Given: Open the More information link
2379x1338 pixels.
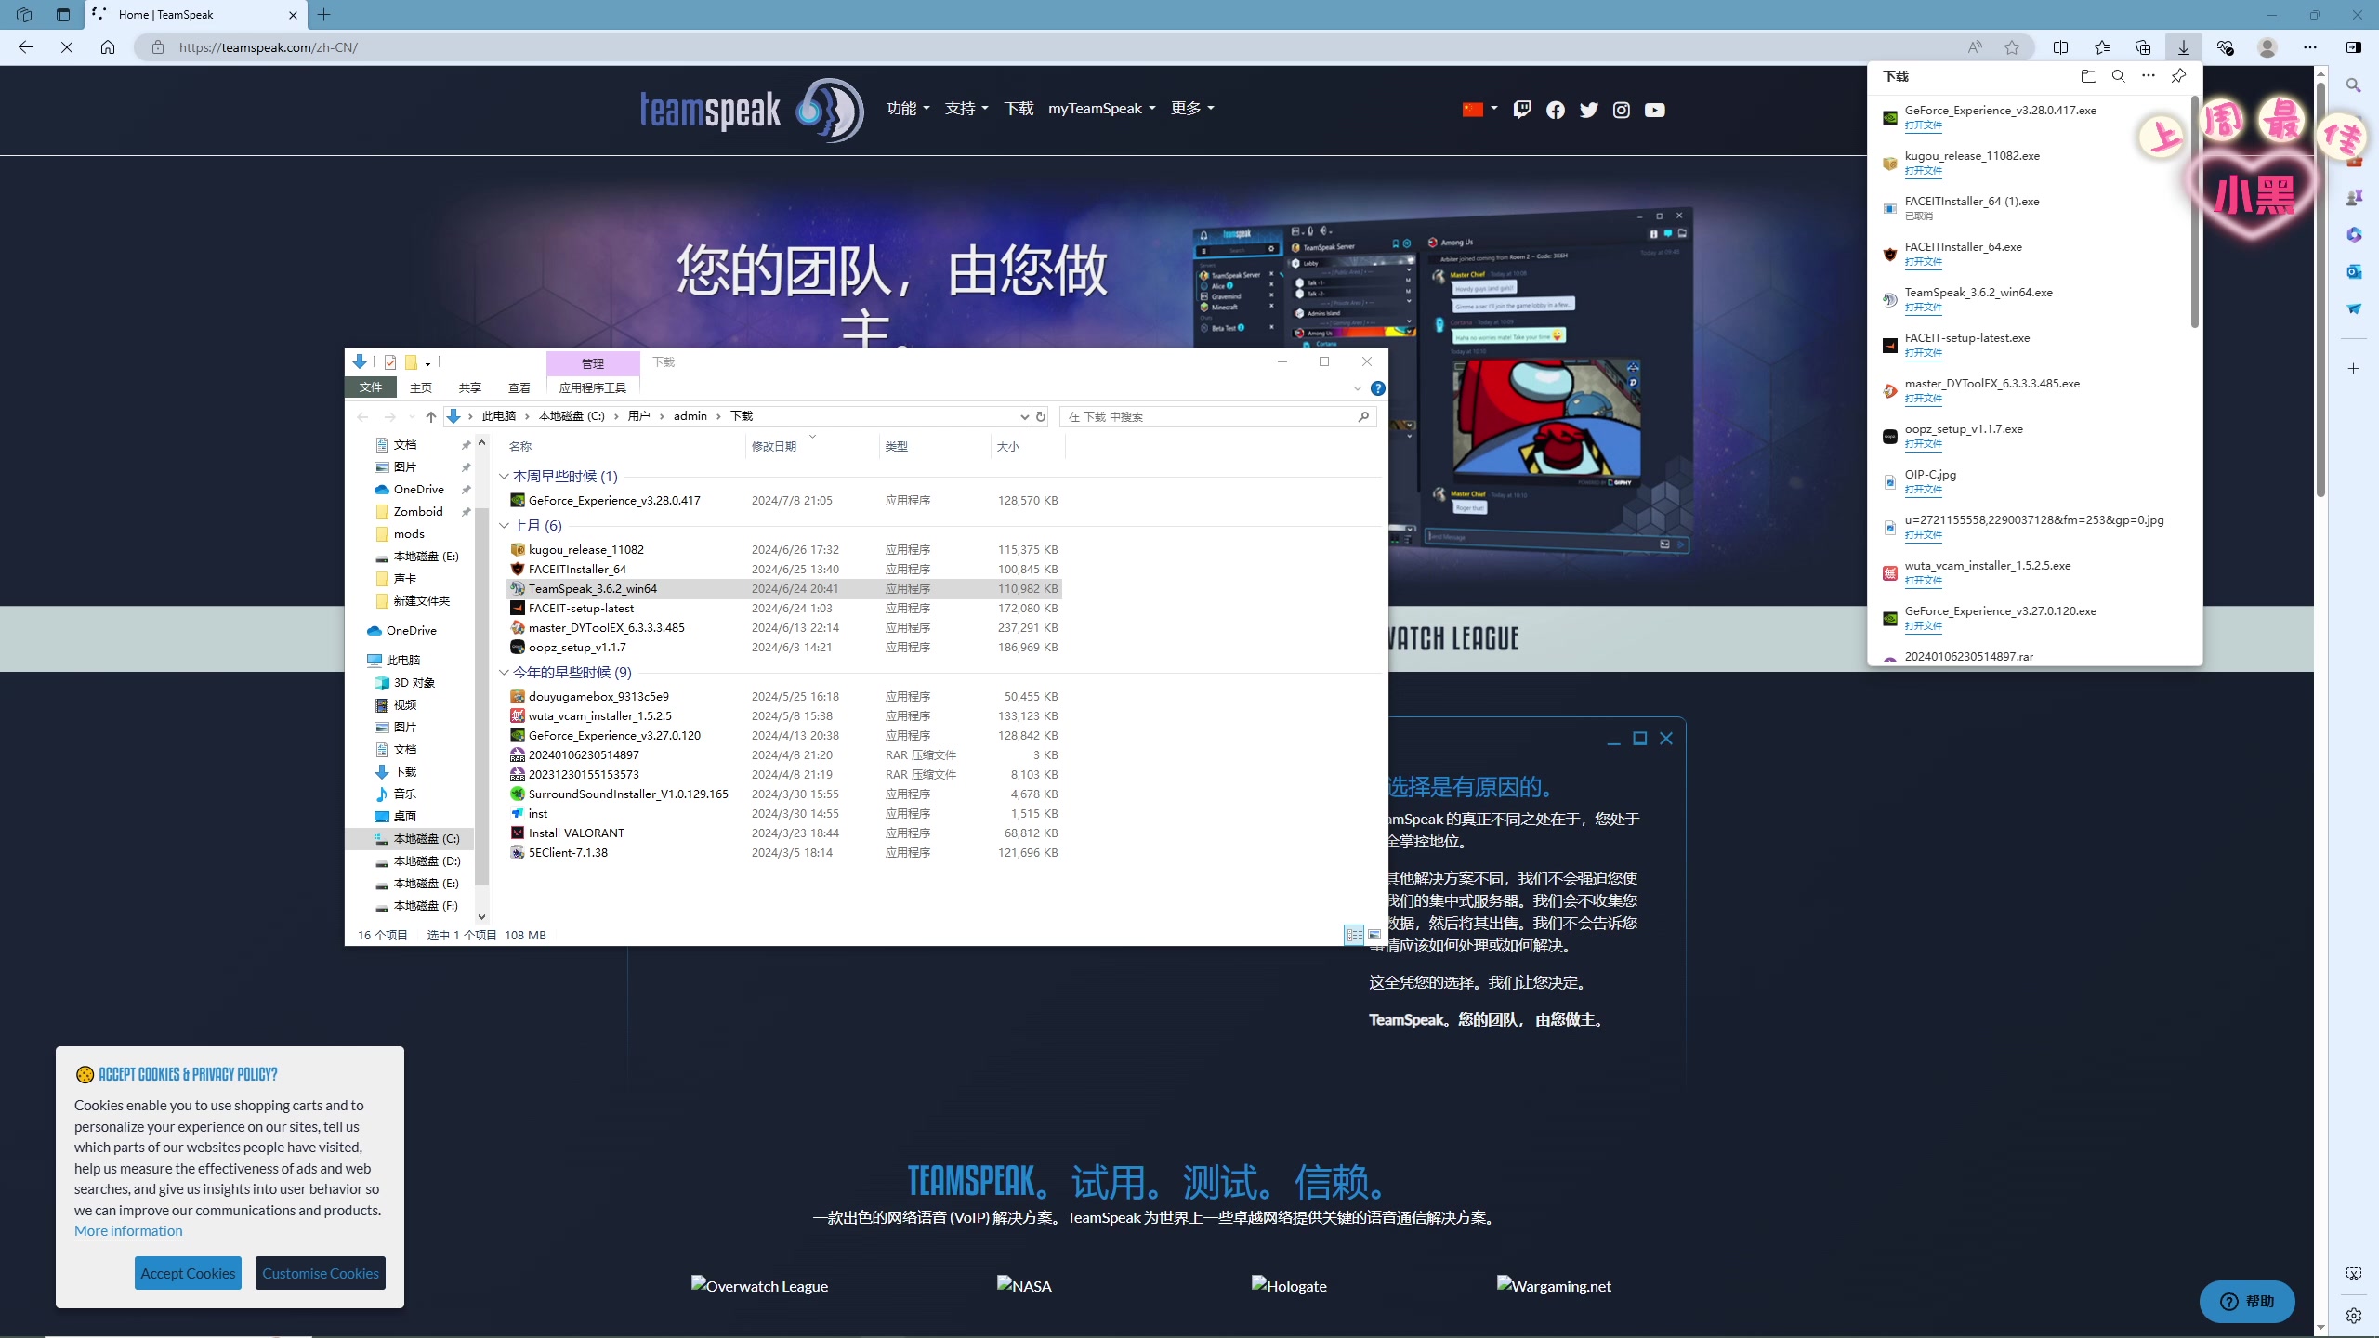Looking at the screenshot, I should coord(128,1230).
